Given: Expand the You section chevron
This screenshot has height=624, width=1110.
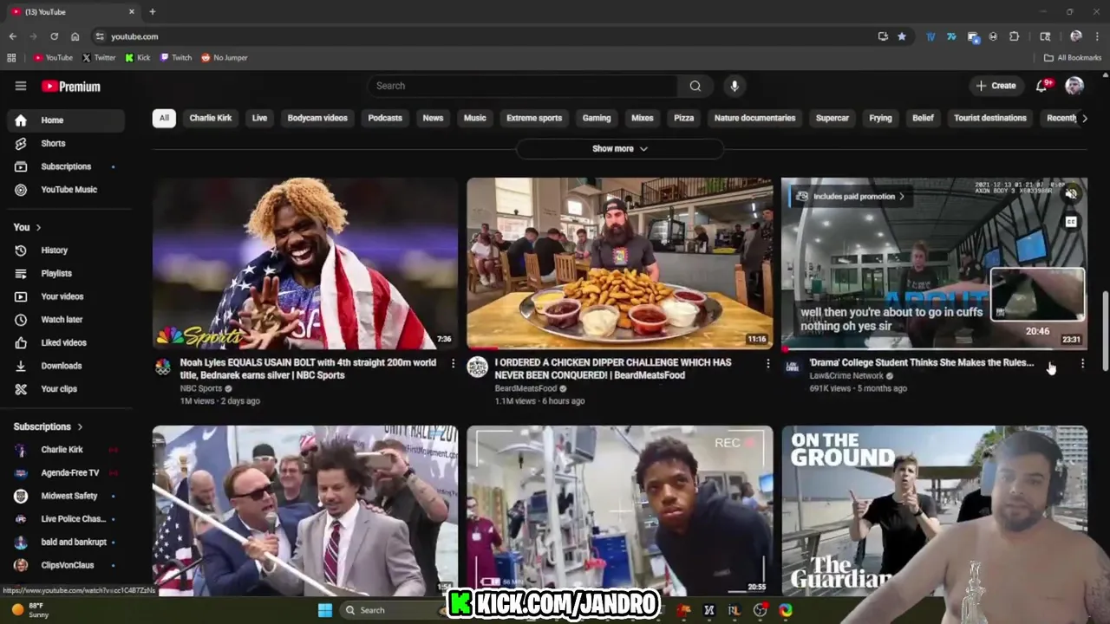Looking at the screenshot, I should pyautogui.click(x=38, y=227).
